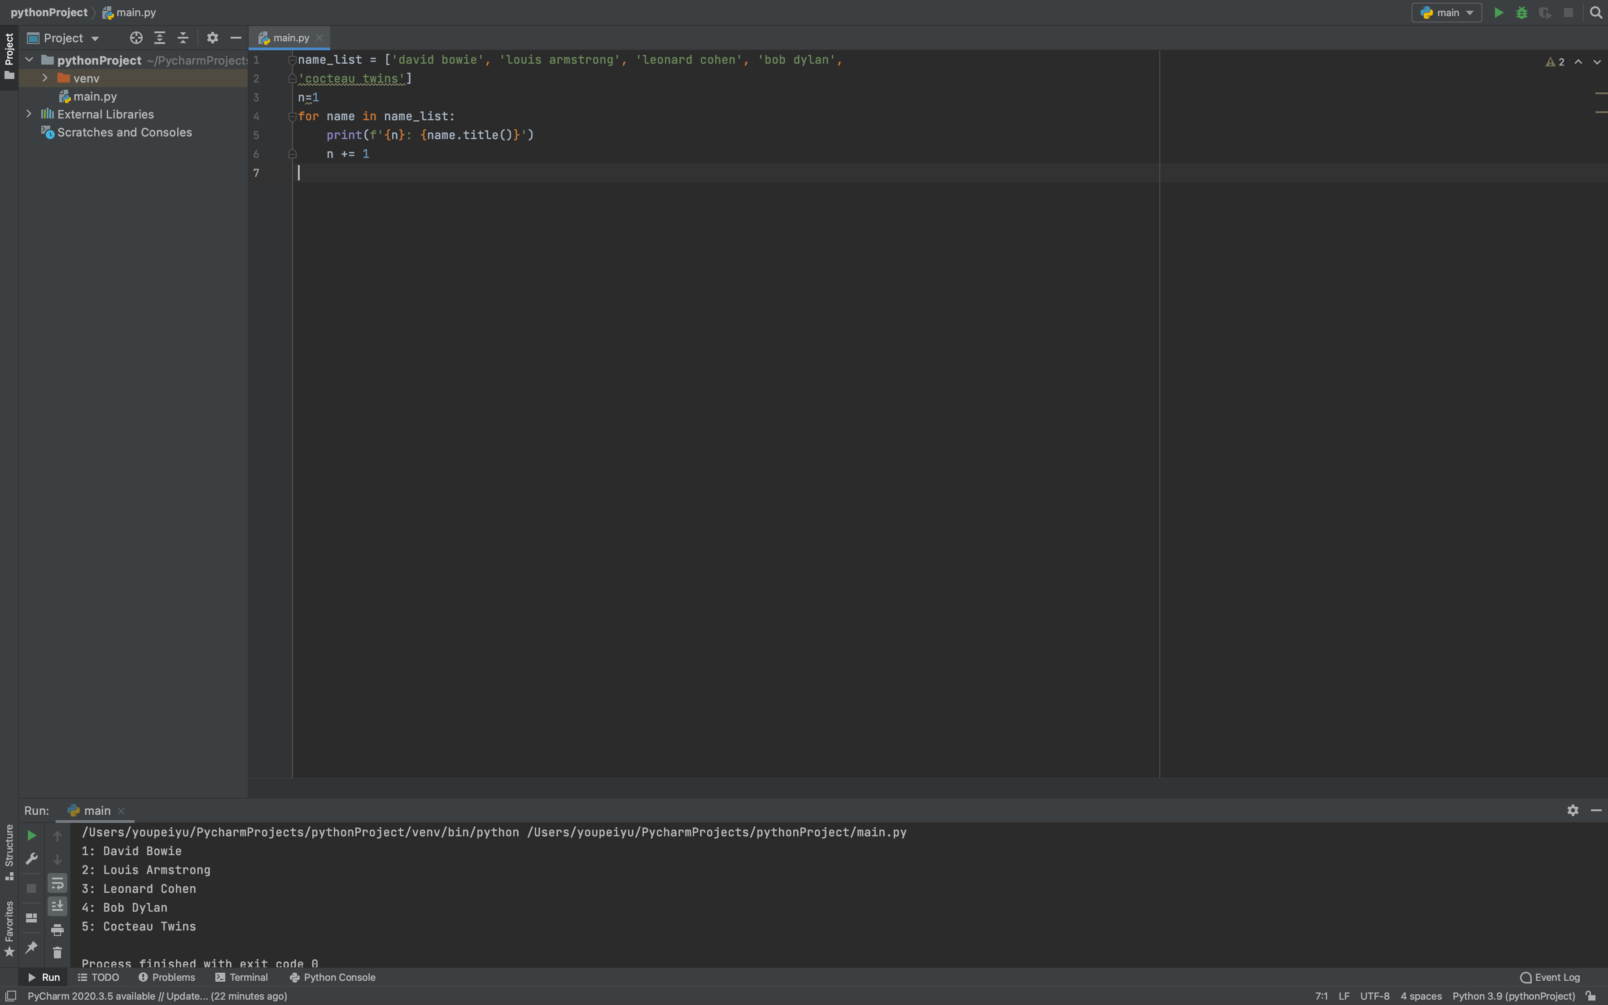This screenshot has height=1005, width=1608.
Task: Click Collapse All in Project panel
Action: coord(183,38)
